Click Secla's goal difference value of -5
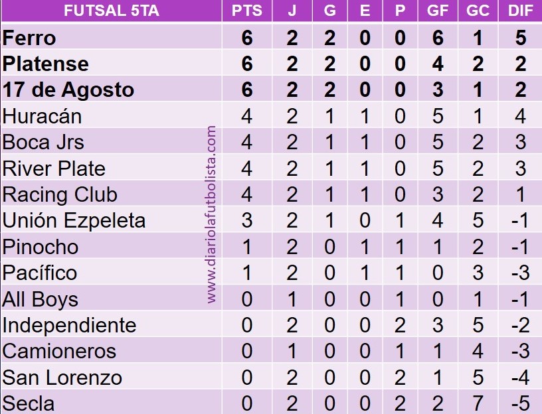Screen dimensions: 542x414 [x=520, y=403]
